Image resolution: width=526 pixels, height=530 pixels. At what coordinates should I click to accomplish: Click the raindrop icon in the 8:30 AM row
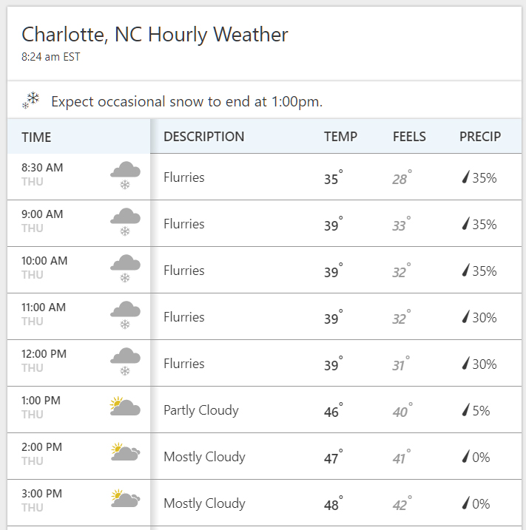(x=466, y=177)
